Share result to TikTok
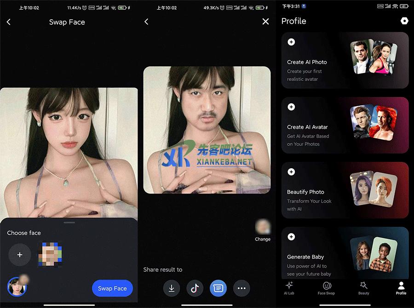 [x=195, y=288]
